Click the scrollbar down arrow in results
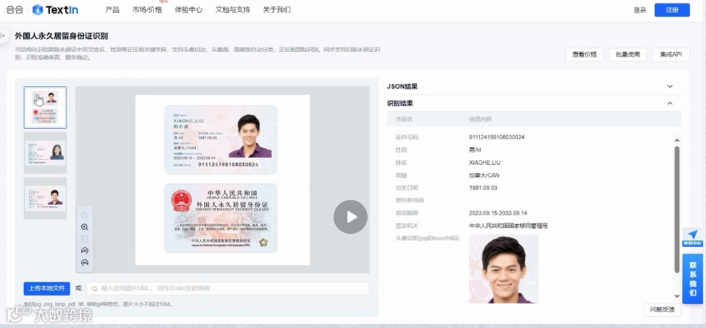This screenshot has width=706, height=328. [x=677, y=296]
